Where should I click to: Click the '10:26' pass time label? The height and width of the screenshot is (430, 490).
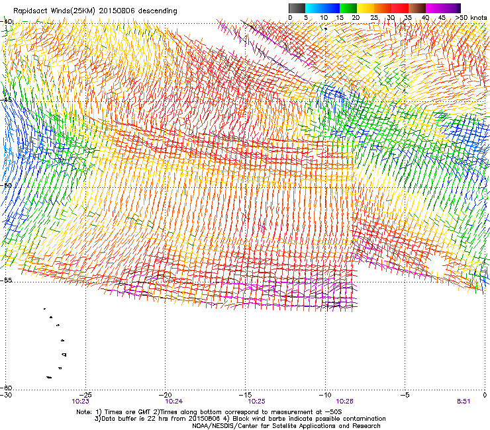(x=345, y=402)
